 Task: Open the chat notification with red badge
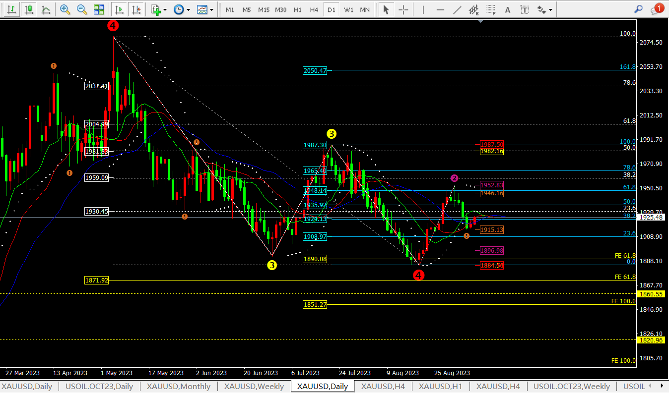[x=657, y=9]
